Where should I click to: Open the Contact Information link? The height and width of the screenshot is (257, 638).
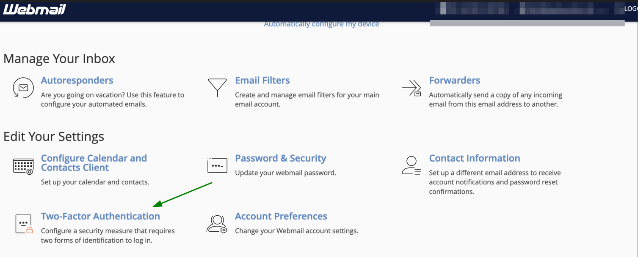coord(475,158)
